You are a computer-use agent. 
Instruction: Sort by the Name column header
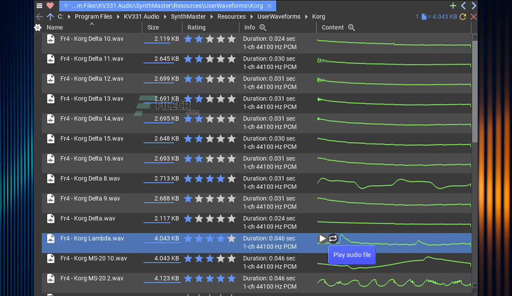(x=55, y=28)
